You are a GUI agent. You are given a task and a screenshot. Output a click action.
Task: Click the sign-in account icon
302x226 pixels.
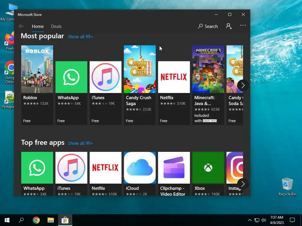229,26
